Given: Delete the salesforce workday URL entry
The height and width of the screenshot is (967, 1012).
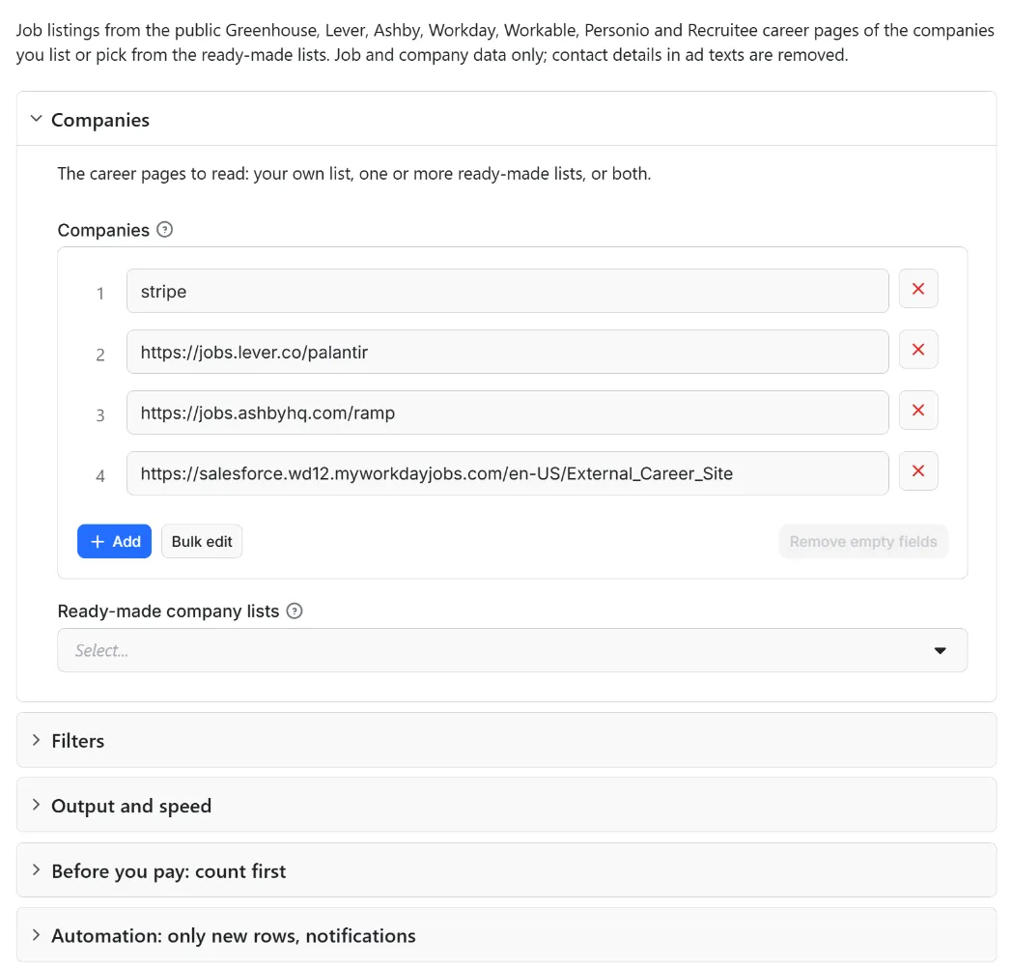Looking at the screenshot, I should pos(917,470).
